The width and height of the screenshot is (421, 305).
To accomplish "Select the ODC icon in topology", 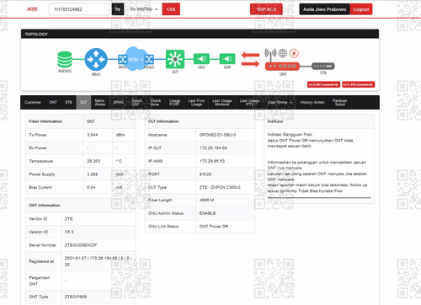I will tap(201, 59).
